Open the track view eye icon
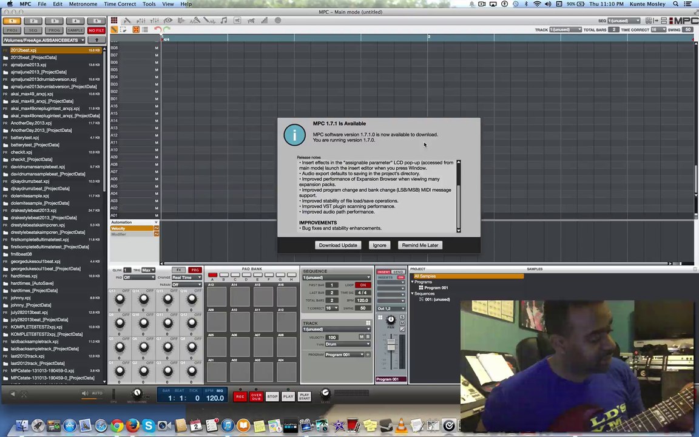Image resolution: width=699 pixels, height=437 pixels. click(x=167, y=21)
